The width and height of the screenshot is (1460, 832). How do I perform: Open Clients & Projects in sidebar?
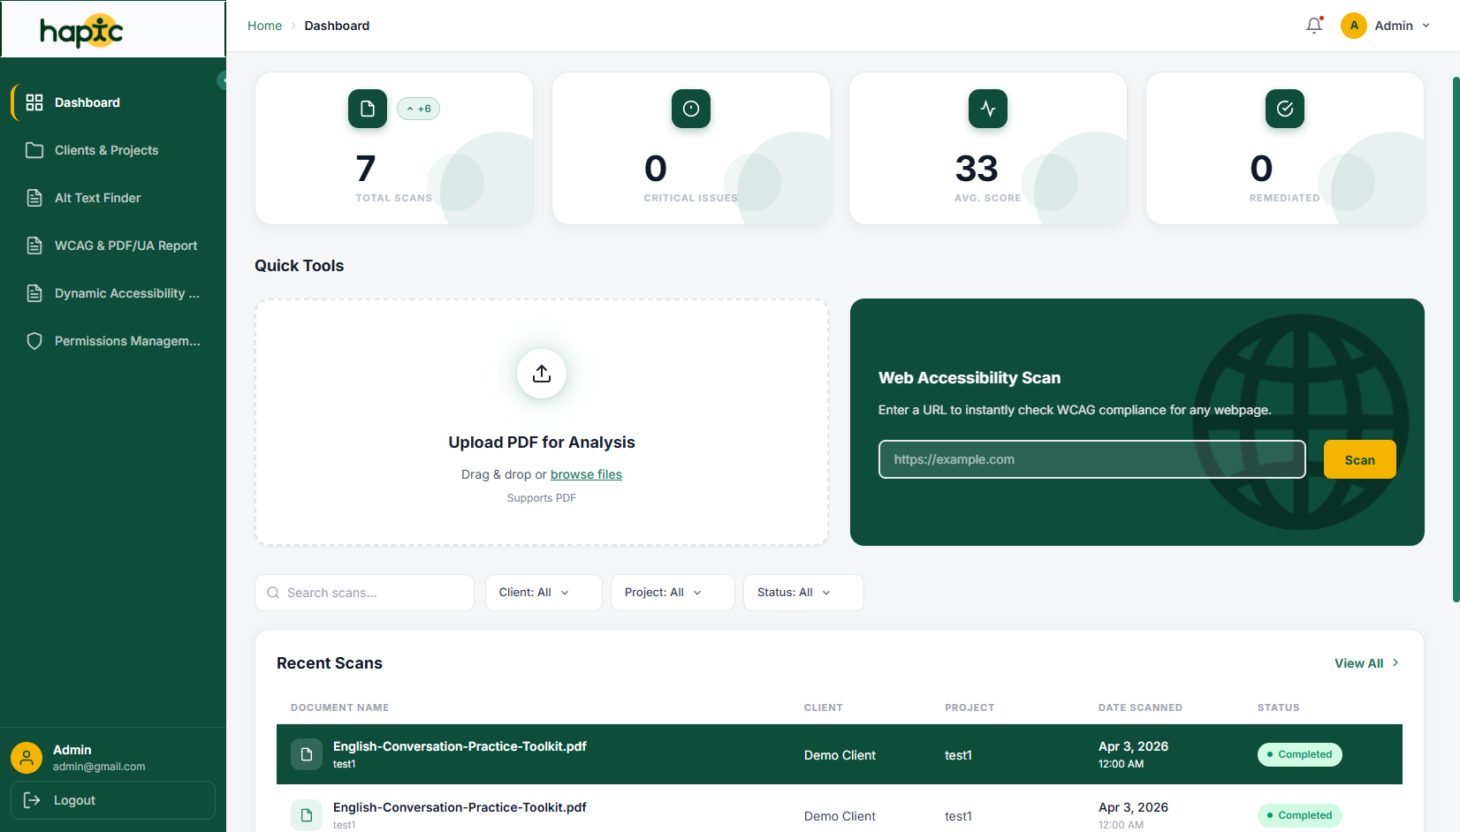[x=107, y=150]
